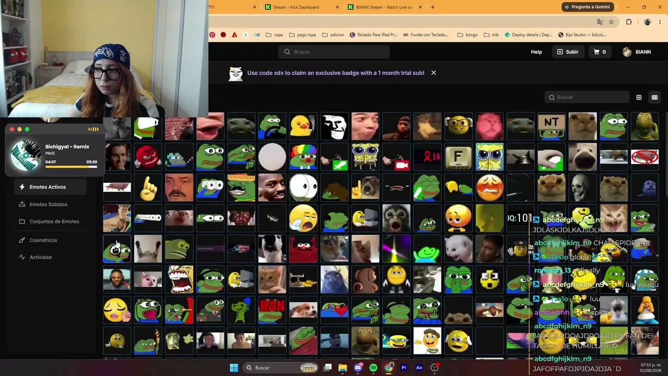668x376 pixels.
Task: Click the pulse icon beside Actividad
Action: point(22,257)
